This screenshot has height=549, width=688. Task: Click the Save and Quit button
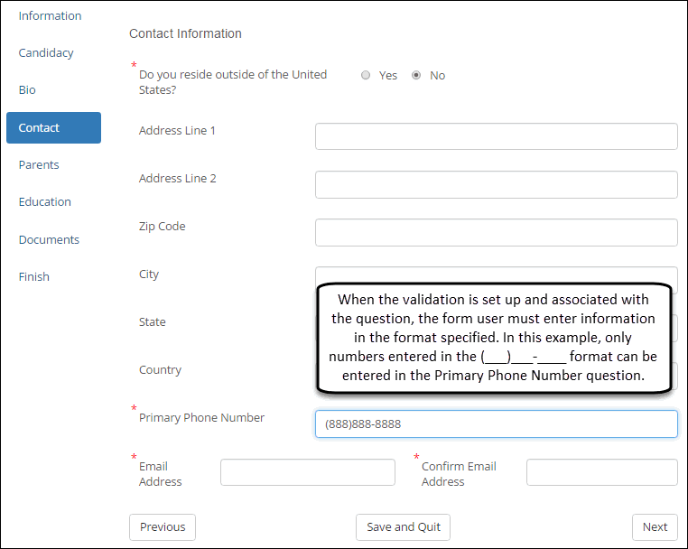(403, 527)
